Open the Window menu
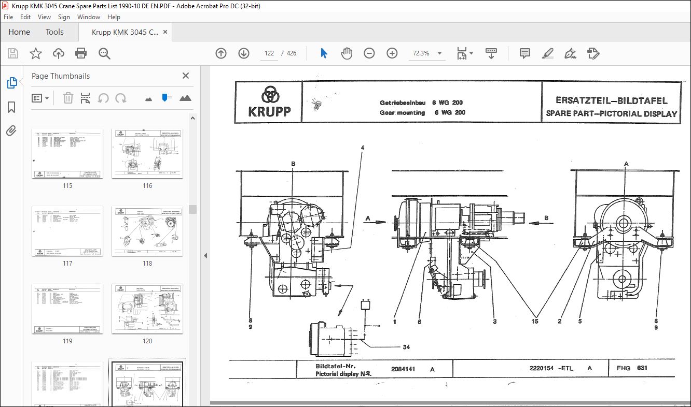Viewport: 691px width, 407px height. [89, 17]
